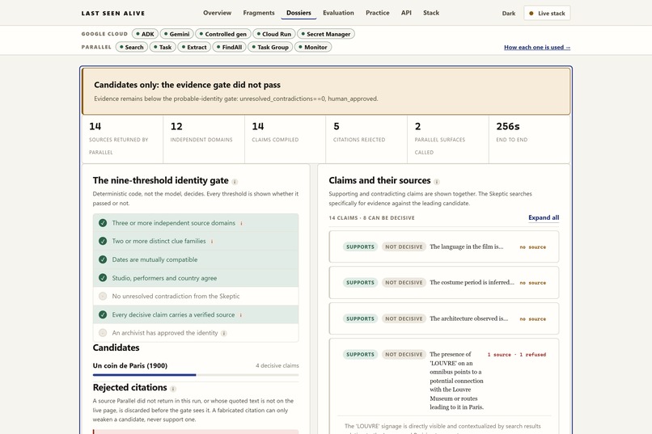Click check icon for Dates are mutually compatible
The height and width of the screenshot is (434, 652).
click(103, 259)
